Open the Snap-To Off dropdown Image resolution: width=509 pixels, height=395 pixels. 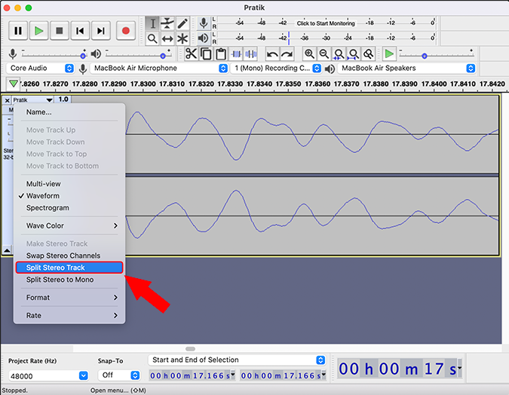pyautogui.click(x=119, y=375)
